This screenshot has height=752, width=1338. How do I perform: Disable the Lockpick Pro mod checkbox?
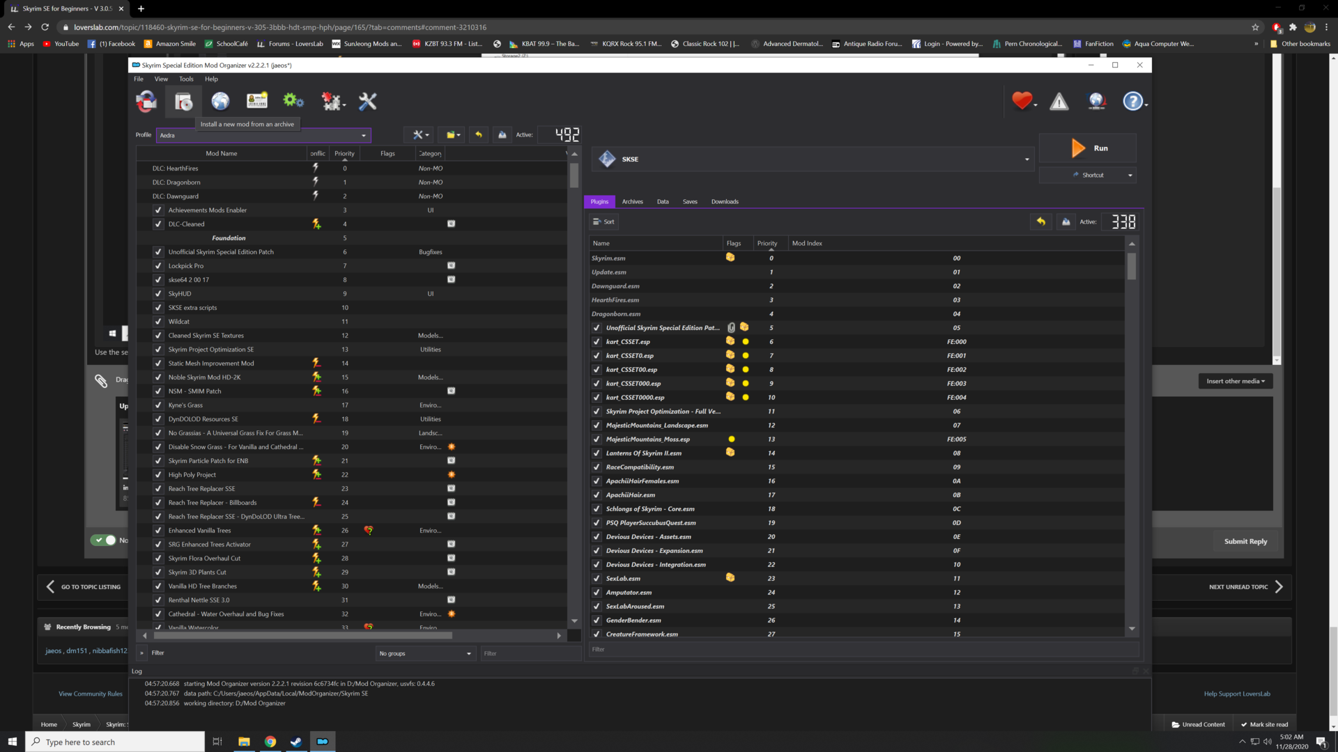click(x=158, y=266)
